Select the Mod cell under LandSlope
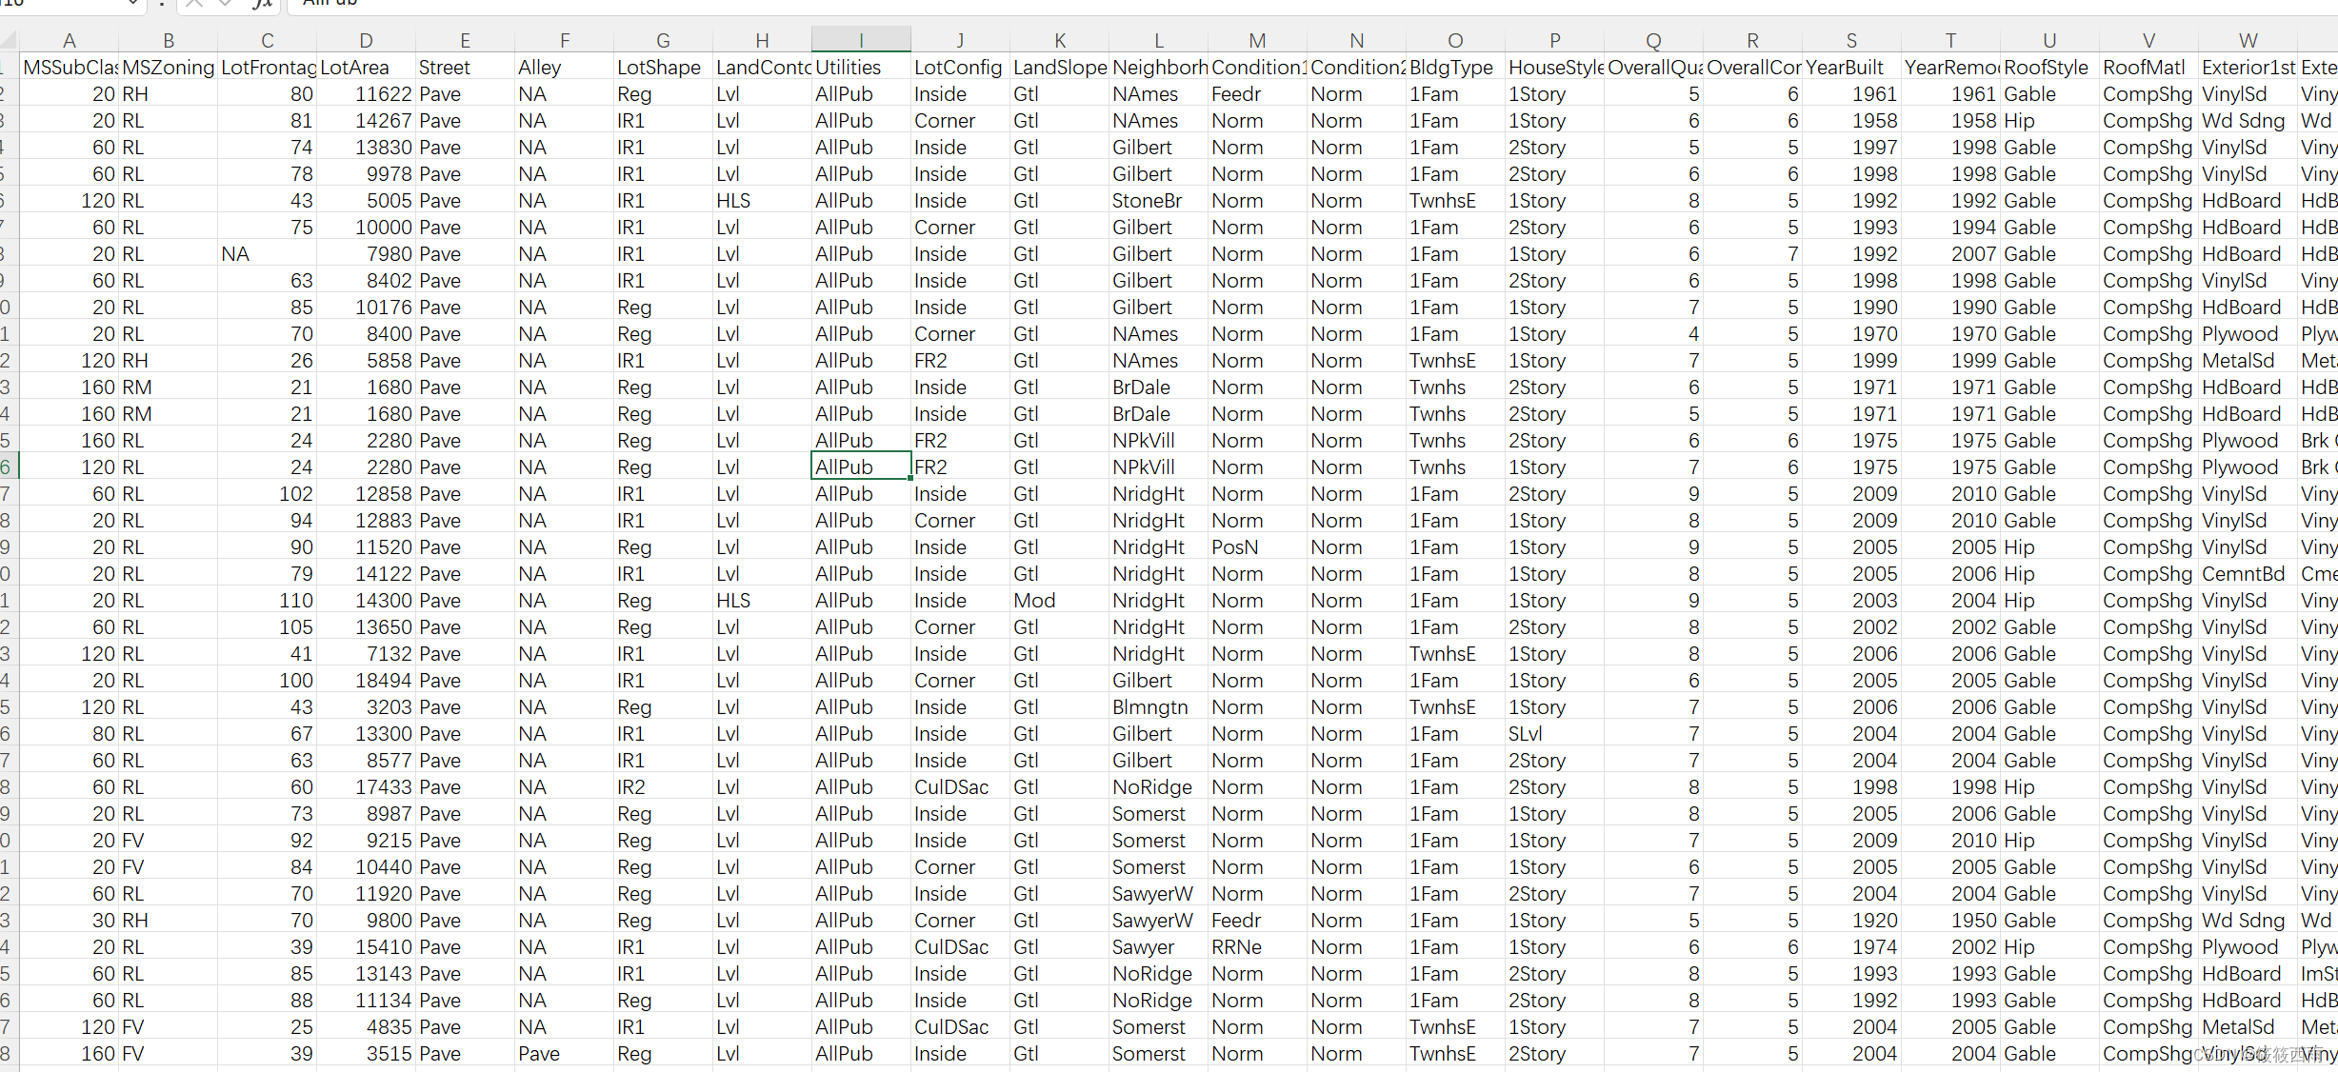This screenshot has height=1072, width=2338. [1034, 601]
